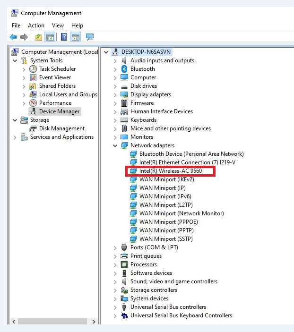Click the Back arrow in toolbar
This screenshot has width=294, height=332.
click(13, 37)
